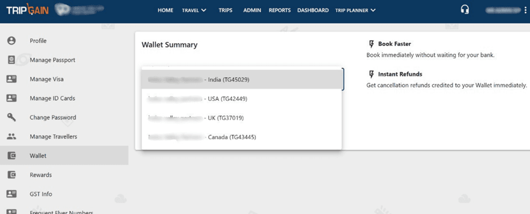This screenshot has width=530, height=214.
Task: Click the TripGain logo
Action: click(28, 10)
